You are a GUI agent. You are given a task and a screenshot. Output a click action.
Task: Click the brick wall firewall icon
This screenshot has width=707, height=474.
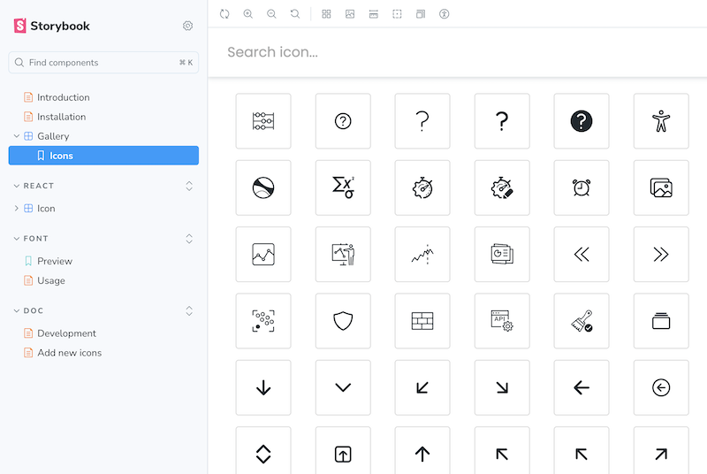(422, 321)
